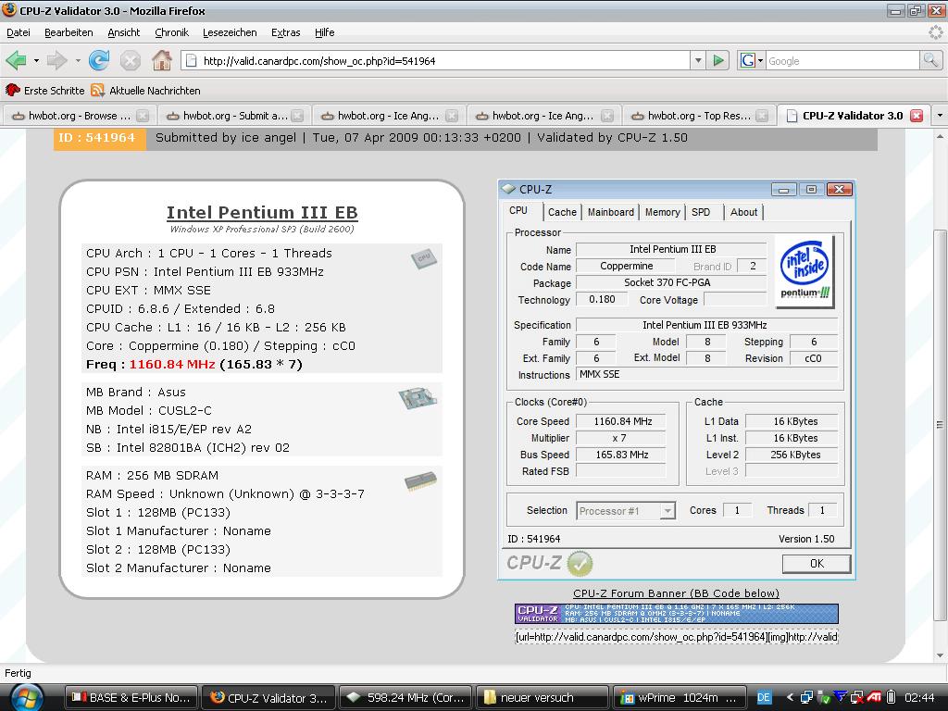This screenshot has height=711, width=948.
Task: Click the red Freq 1160.84 MHz text
Action: coord(171,364)
